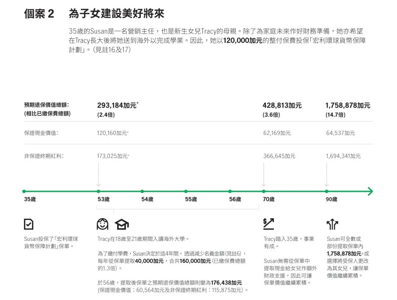The width and height of the screenshot is (397, 300).
Task: Click the row label "預期退保價值總額:"
Action: (46, 105)
